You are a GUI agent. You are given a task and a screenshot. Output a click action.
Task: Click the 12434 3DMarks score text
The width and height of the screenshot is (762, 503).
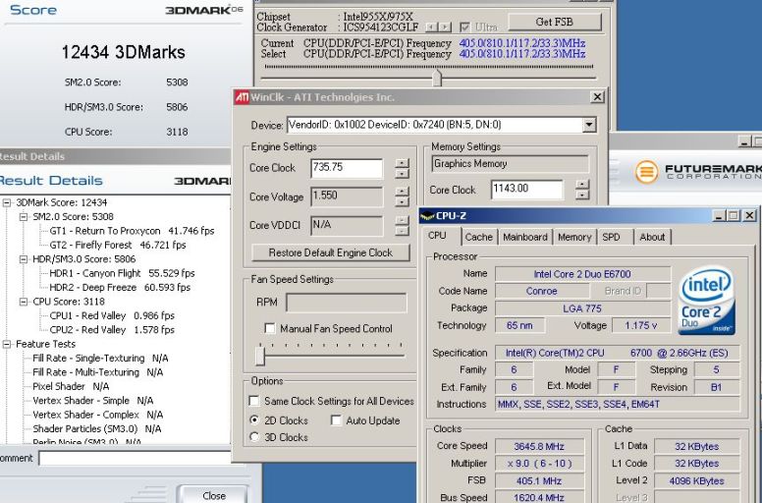pyautogui.click(x=123, y=52)
